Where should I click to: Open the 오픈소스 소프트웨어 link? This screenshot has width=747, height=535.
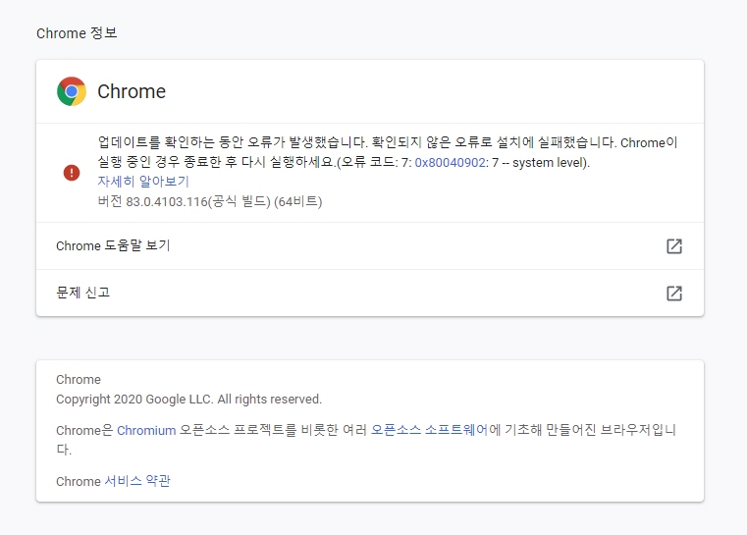(430, 430)
